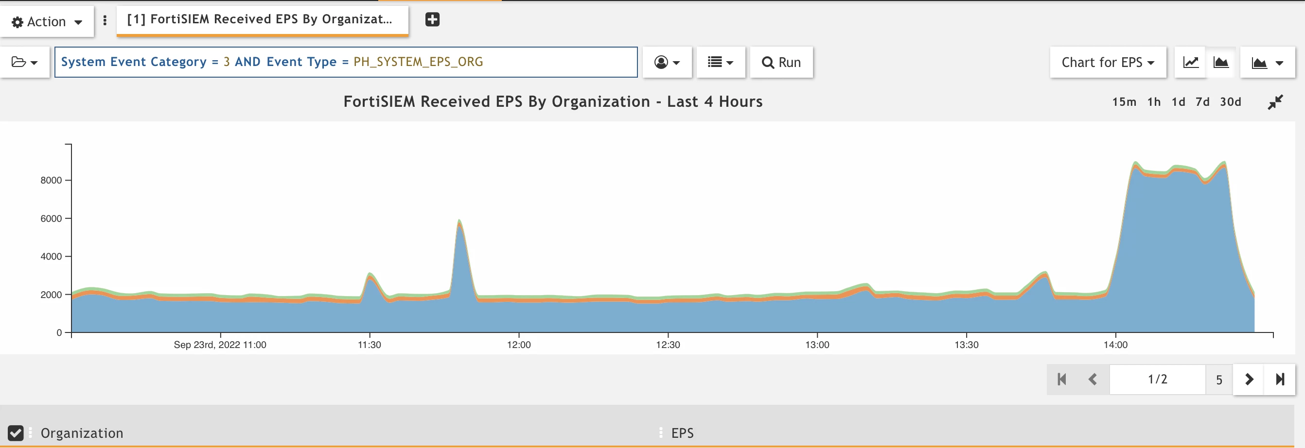Set time range to 15m
Screen dimensions: 1305x448
[x=1124, y=102]
